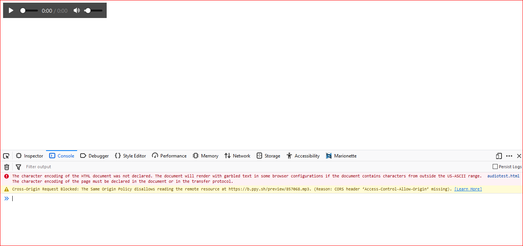This screenshot has height=246, width=523.
Task: Click the Filter output text field
Action: 58,167
